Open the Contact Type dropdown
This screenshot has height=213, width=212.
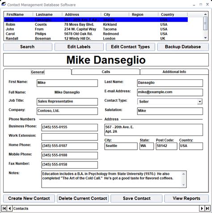199,102
